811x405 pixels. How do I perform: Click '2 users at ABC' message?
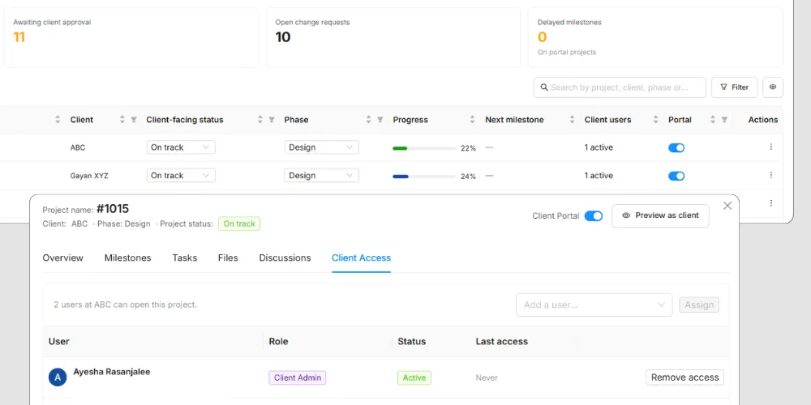[x=125, y=305]
